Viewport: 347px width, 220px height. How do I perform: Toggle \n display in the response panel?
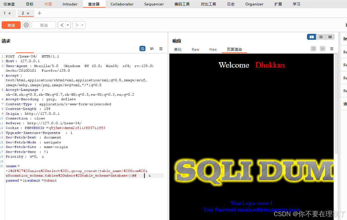point(322,49)
